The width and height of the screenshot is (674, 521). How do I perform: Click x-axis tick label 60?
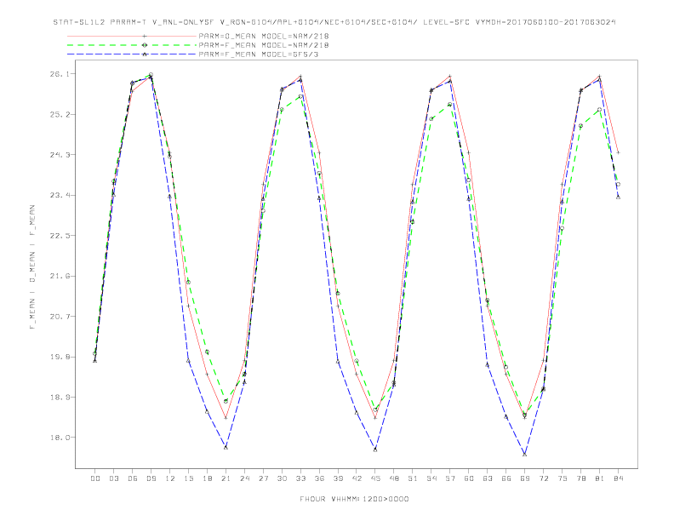click(x=469, y=478)
